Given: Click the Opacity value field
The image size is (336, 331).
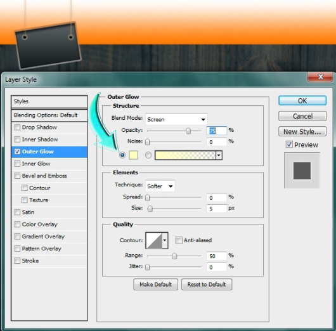Looking at the screenshot, I should point(216,131).
